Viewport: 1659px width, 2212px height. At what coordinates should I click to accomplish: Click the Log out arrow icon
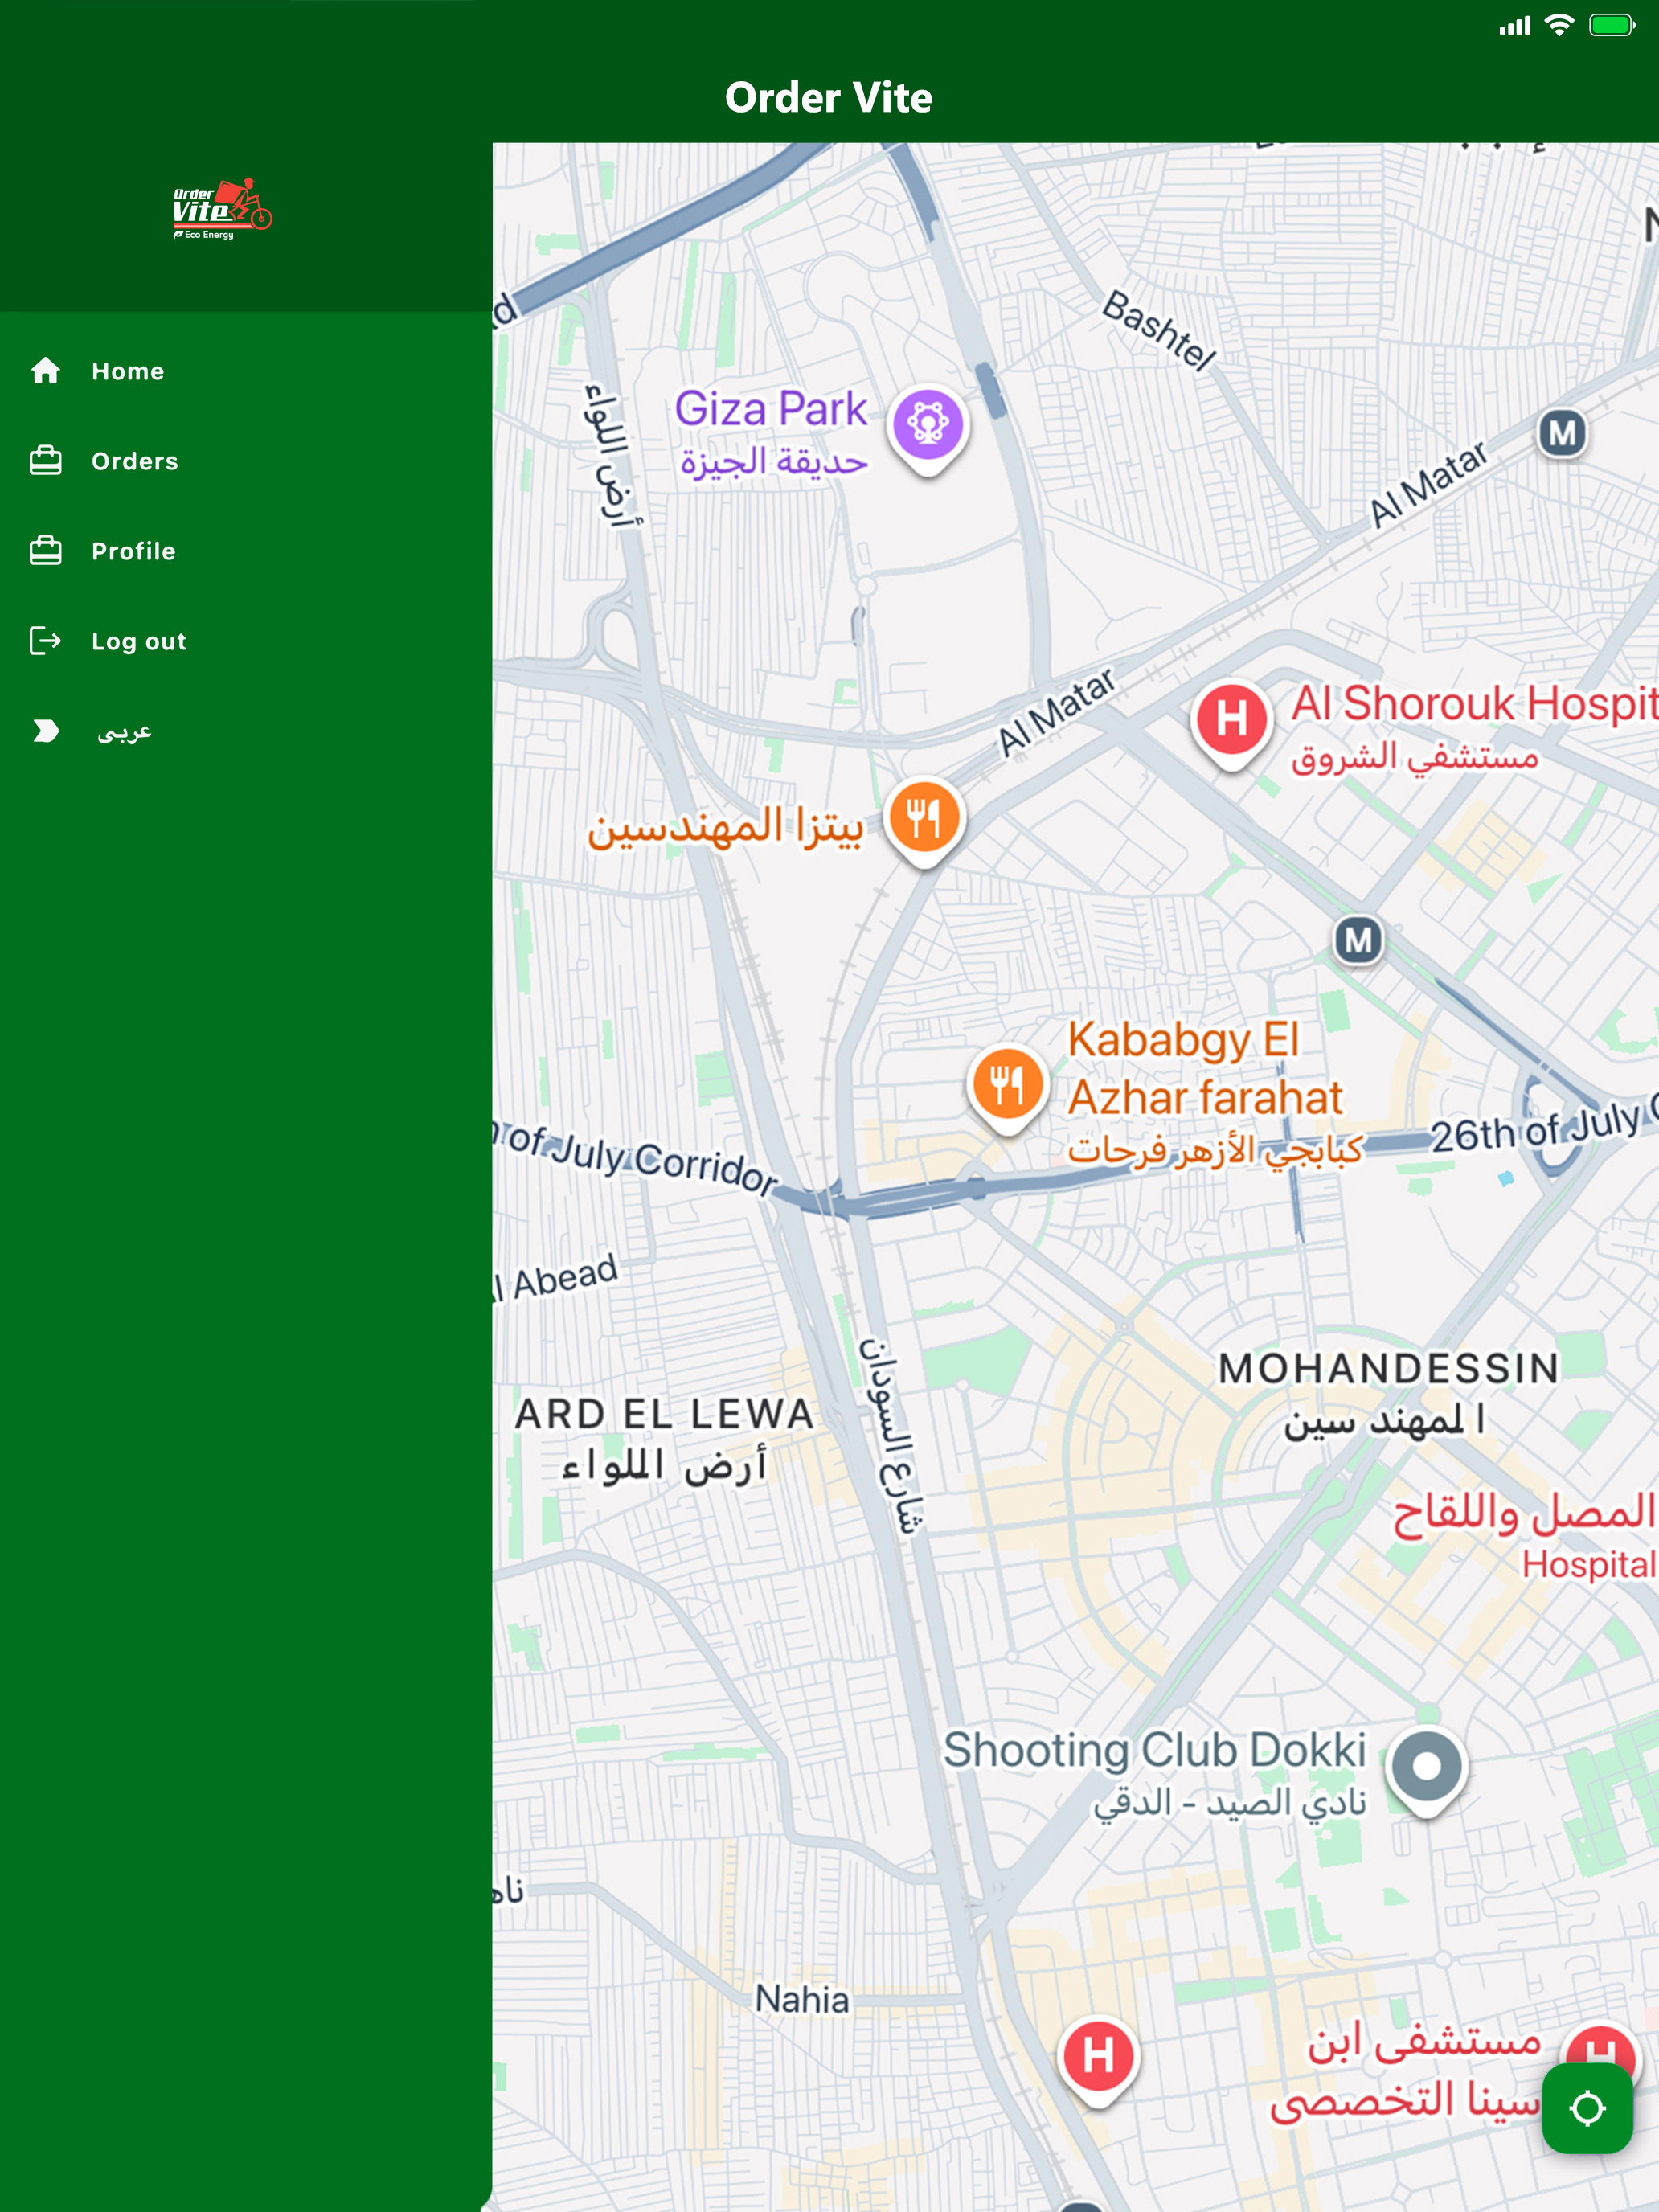45,640
